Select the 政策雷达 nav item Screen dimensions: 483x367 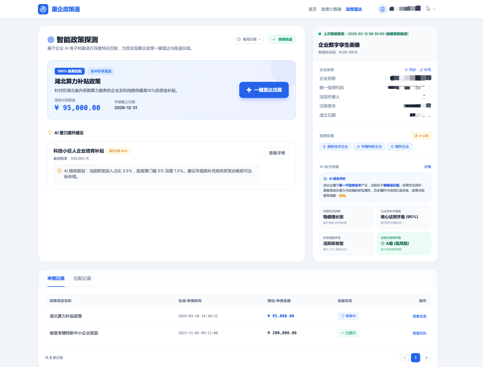coord(354,9)
